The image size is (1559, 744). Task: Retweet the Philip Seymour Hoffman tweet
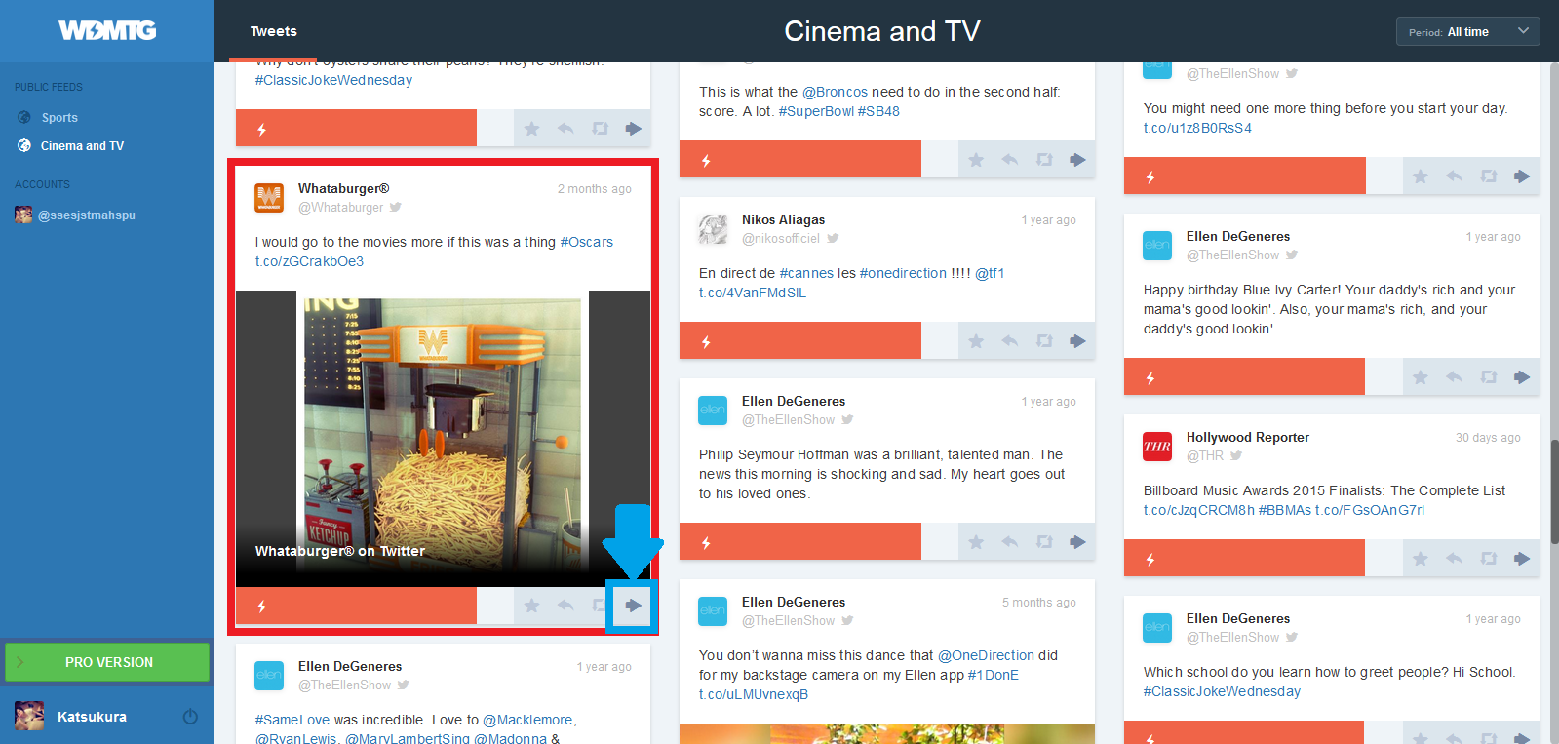1044,541
